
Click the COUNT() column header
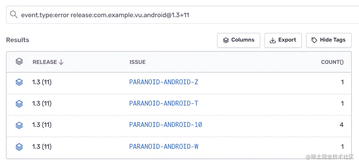pos(332,62)
